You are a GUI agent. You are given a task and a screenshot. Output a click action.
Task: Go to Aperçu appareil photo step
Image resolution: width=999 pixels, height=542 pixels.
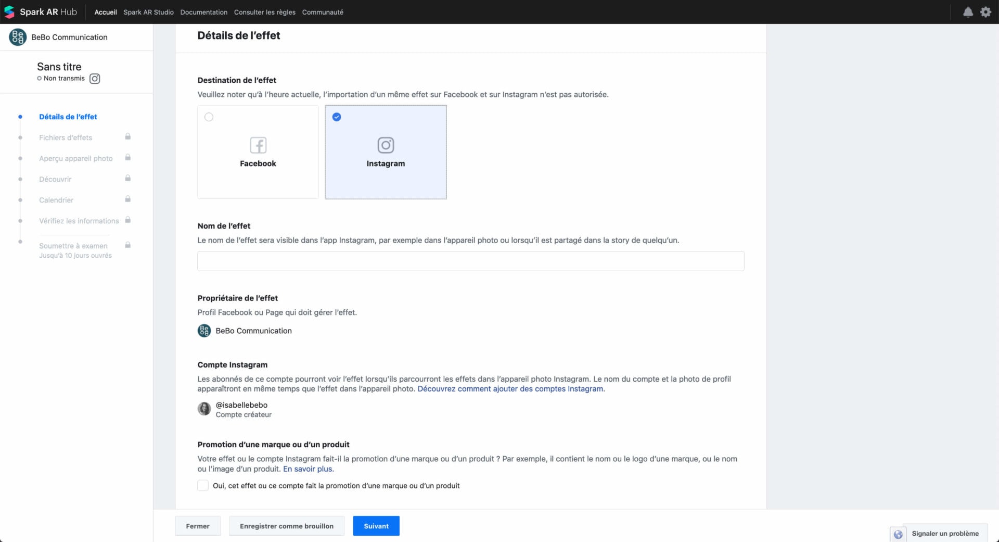click(x=76, y=158)
